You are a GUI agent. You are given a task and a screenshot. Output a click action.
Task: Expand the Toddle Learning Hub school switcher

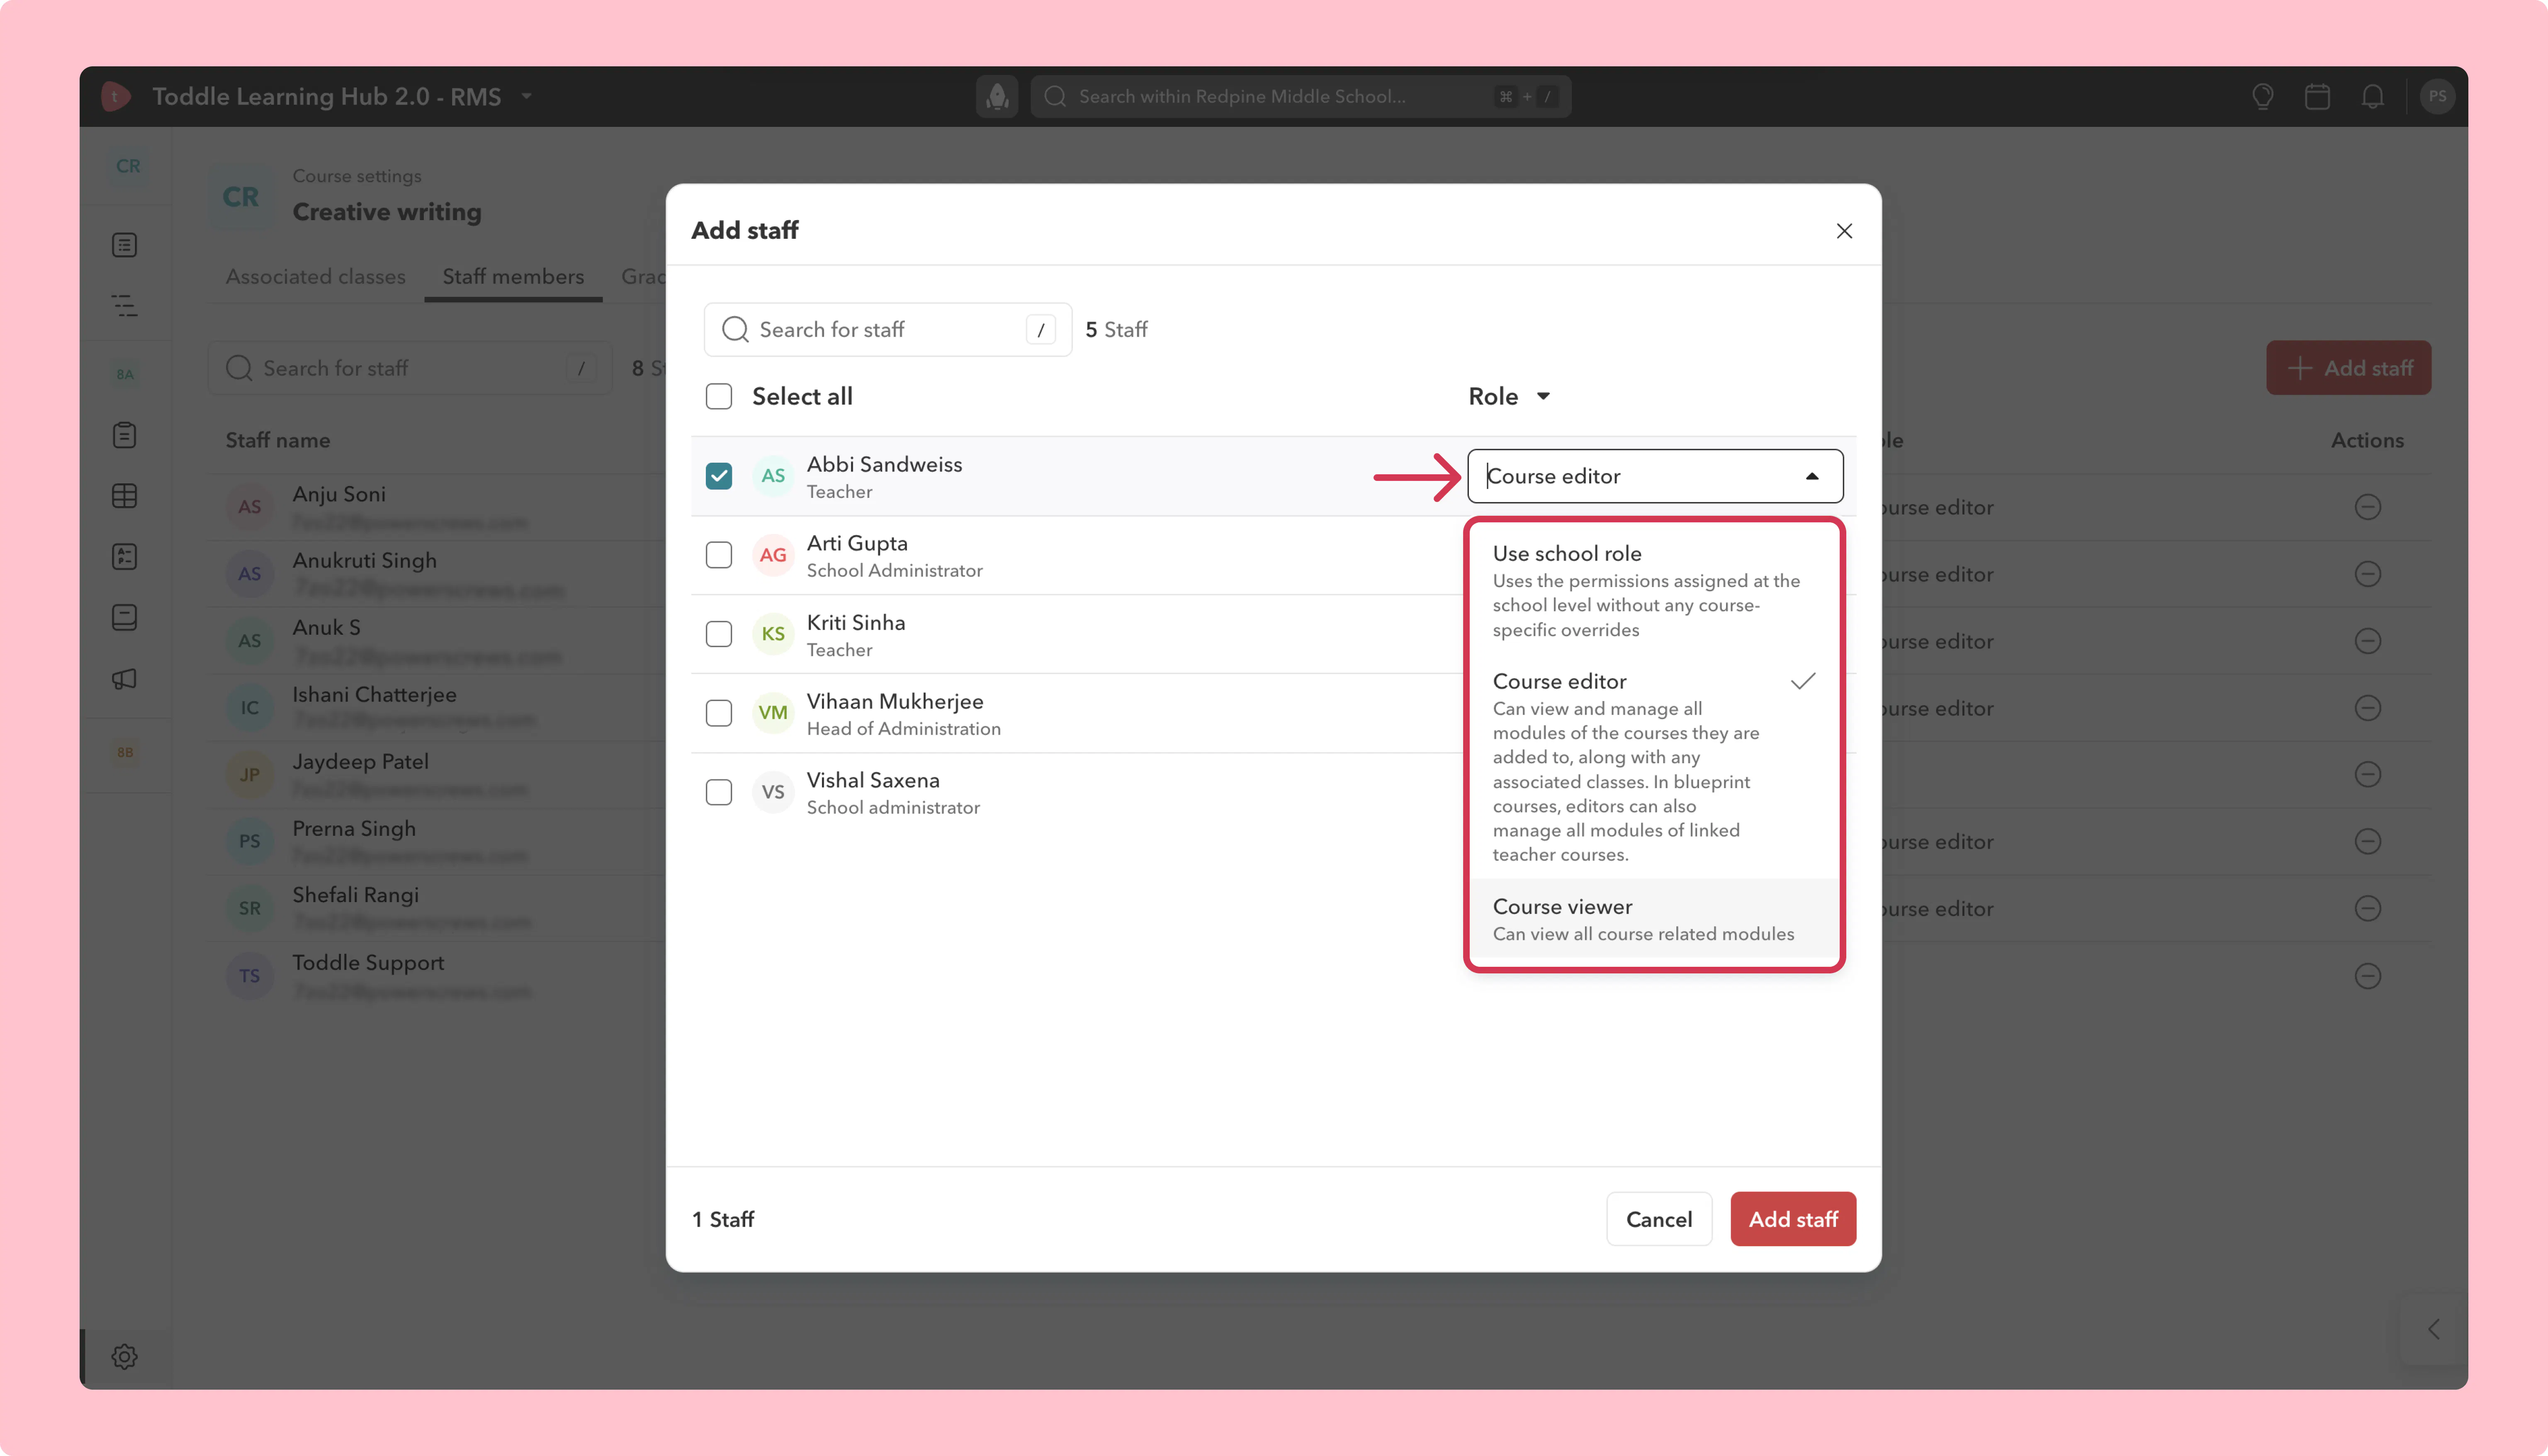pyautogui.click(x=527, y=97)
